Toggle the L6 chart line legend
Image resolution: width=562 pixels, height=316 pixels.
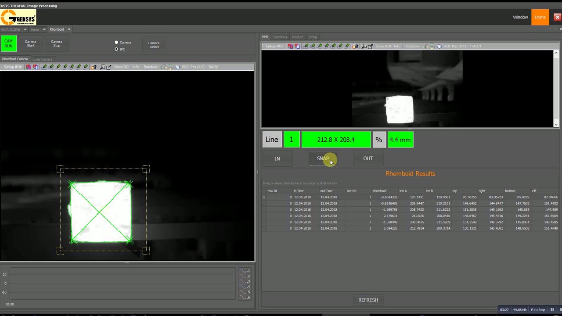(245, 297)
